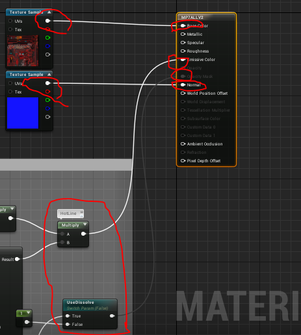Expand the constant 1 node preview arrow
Viewport: 301px width, 335px height.
[29, 313]
